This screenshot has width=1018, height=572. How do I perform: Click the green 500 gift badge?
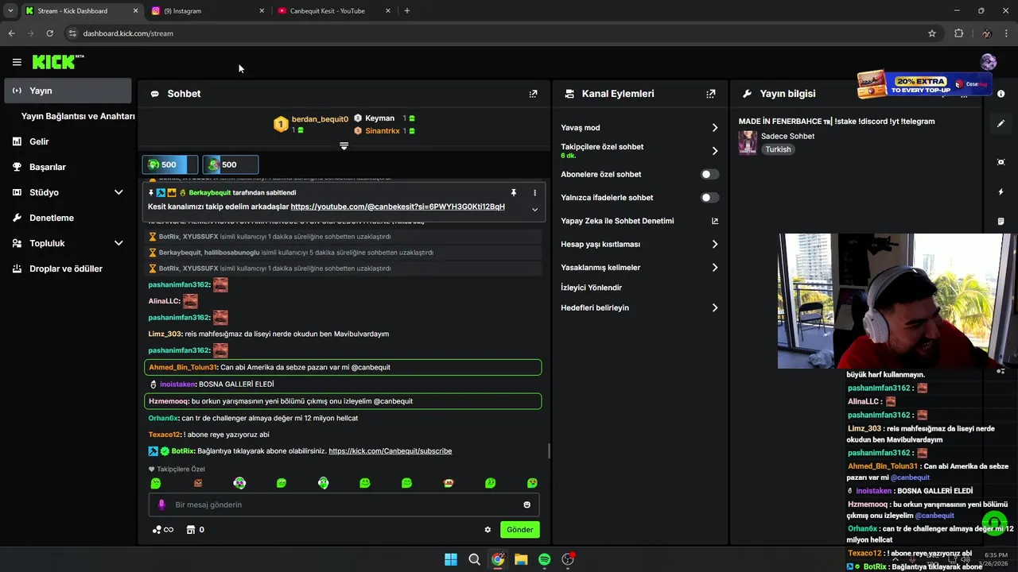click(x=169, y=164)
